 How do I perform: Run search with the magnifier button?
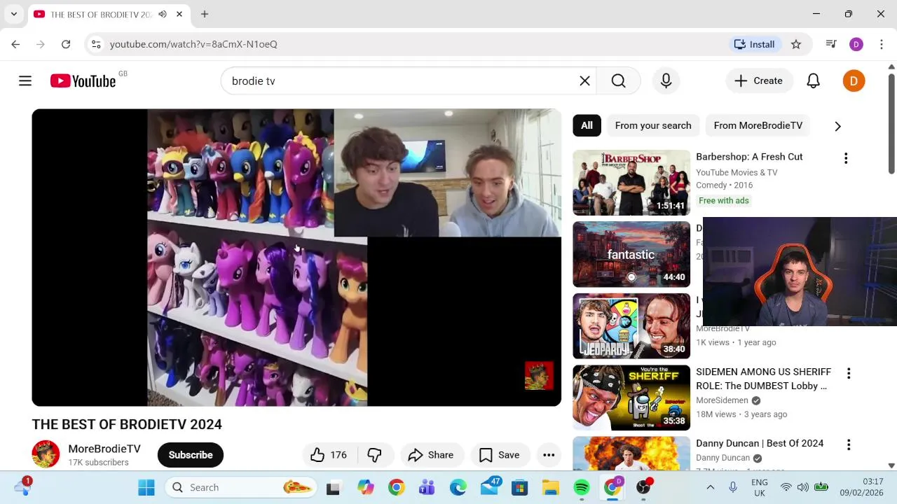pos(618,81)
